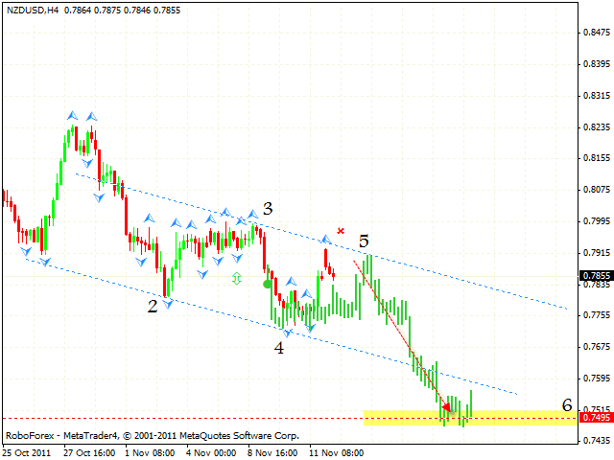Select the wave label 3
This screenshot has width=614, height=460.
pyautogui.click(x=268, y=208)
